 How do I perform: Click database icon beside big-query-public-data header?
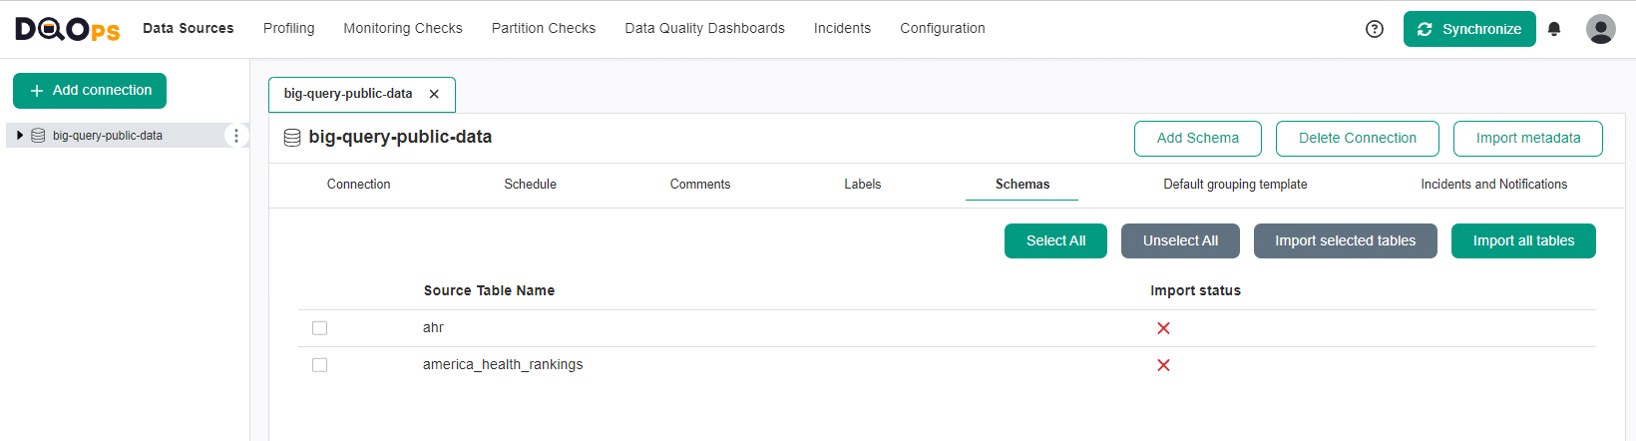coord(292,138)
